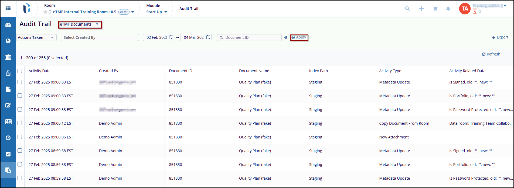
Task: Click the Apply filter button
Action: 299,37
